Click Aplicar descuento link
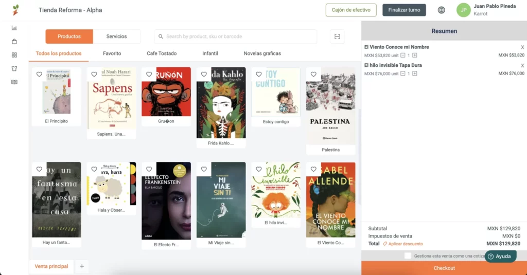 click(x=402, y=244)
